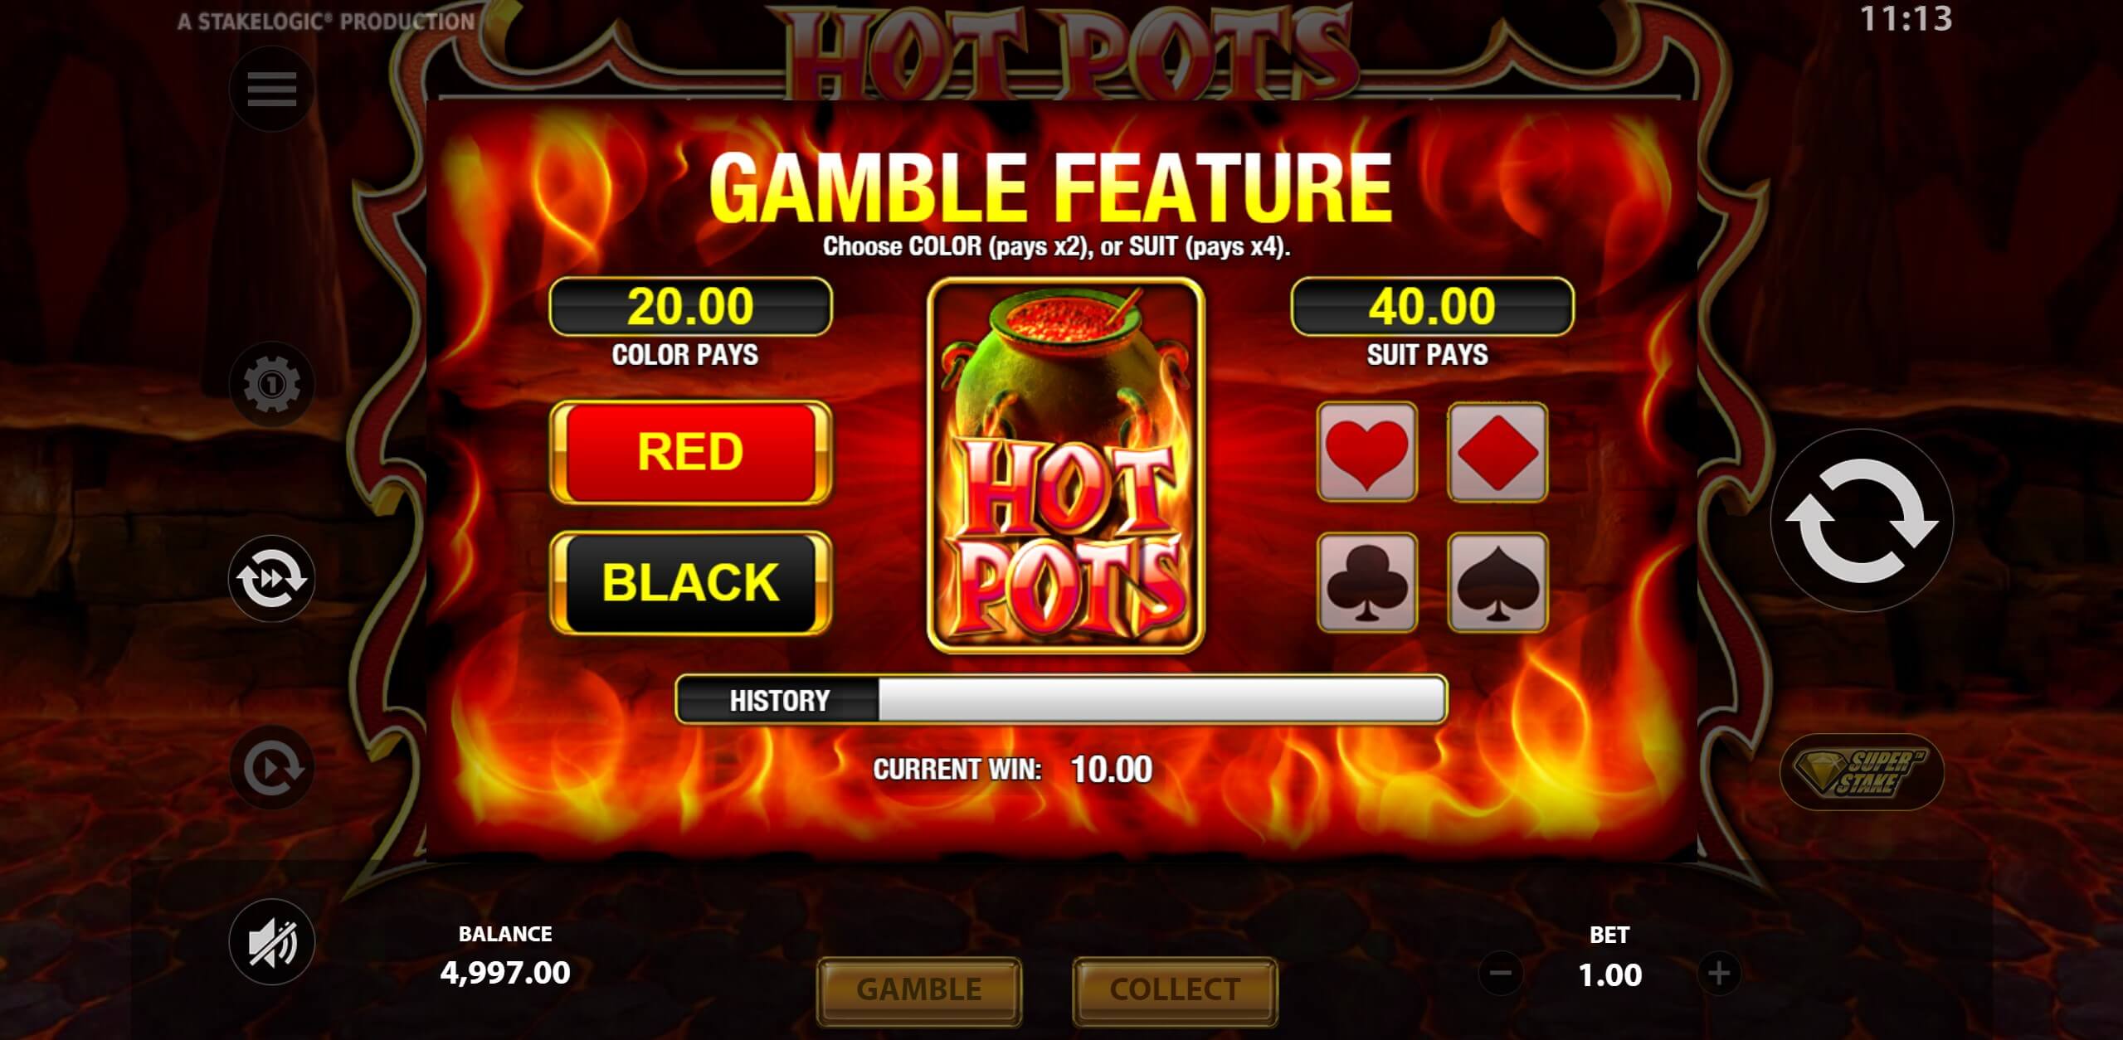Toggle the Super Stake button

[1862, 772]
